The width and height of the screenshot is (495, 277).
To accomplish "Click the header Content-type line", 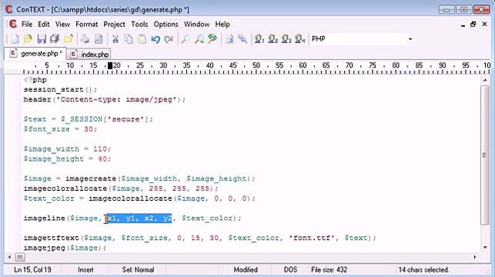I will coord(105,99).
